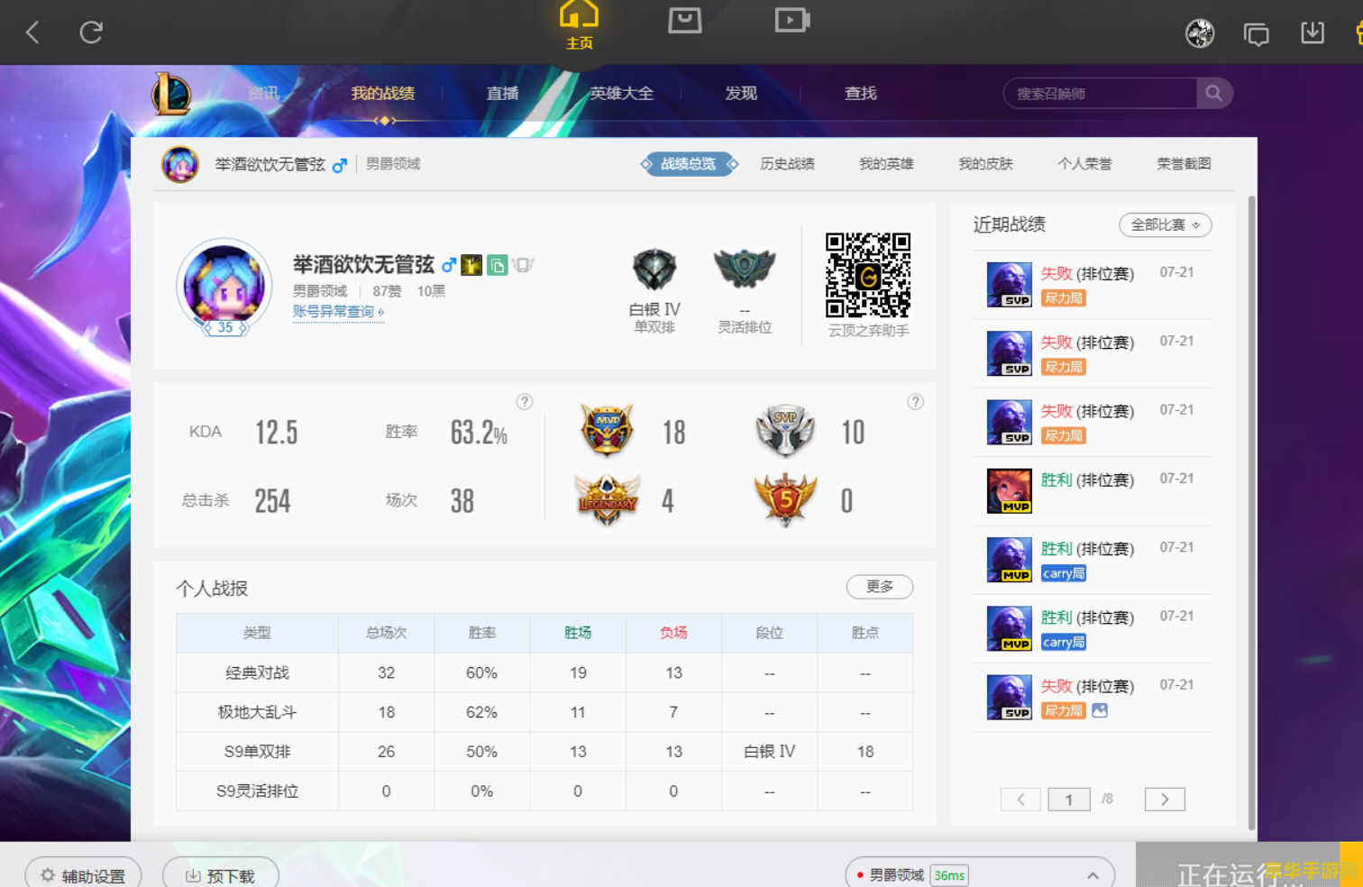Open the first 失败 排位赛 match

click(x=1093, y=285)
